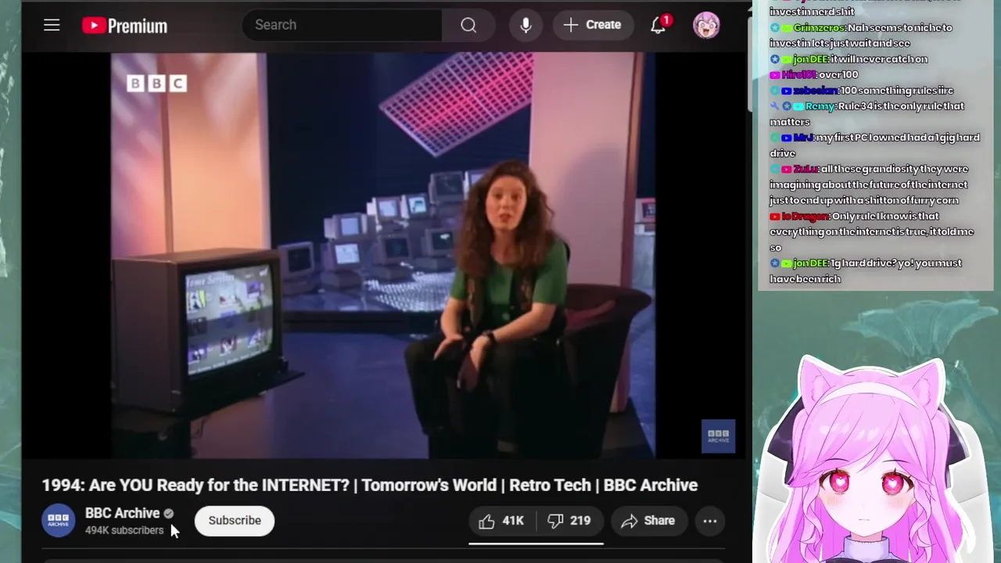Click the Search input field

point(342,25)
